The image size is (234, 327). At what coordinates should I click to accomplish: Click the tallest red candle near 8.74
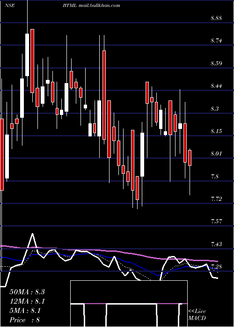[104, 95]
